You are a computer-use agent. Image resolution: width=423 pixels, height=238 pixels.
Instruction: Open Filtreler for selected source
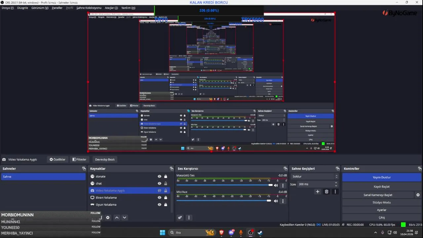pyautogui.click(x=79, y=159)
